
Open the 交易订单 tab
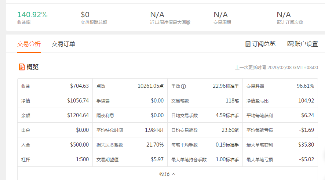click(63, 44)
